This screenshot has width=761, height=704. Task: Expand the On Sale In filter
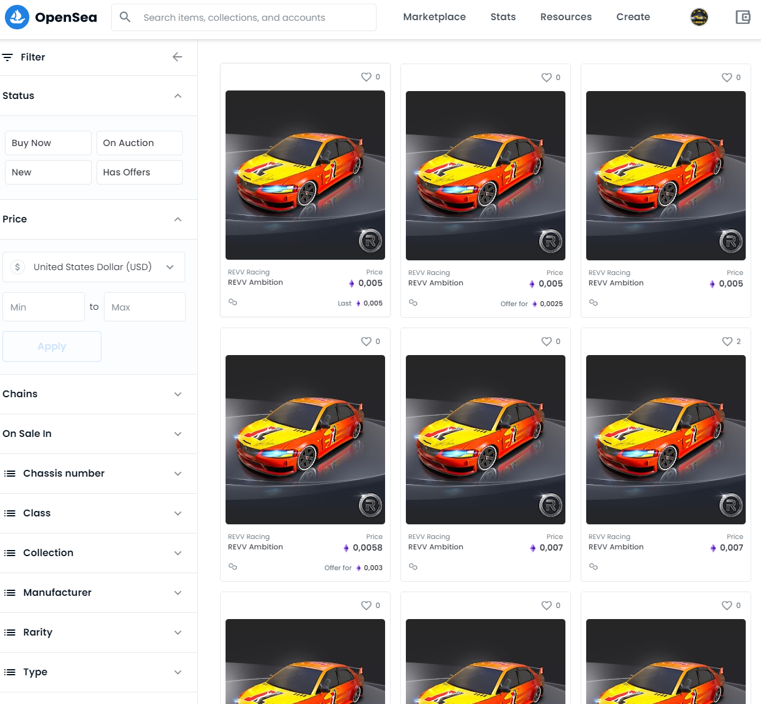[98, 434]
